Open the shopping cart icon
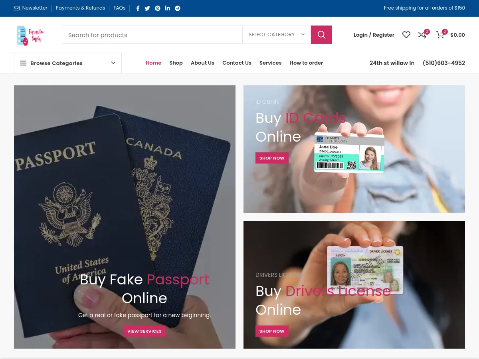 [440, 35]
